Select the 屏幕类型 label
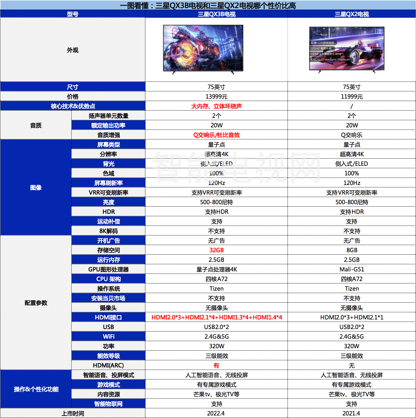 [x=109, y=145]
